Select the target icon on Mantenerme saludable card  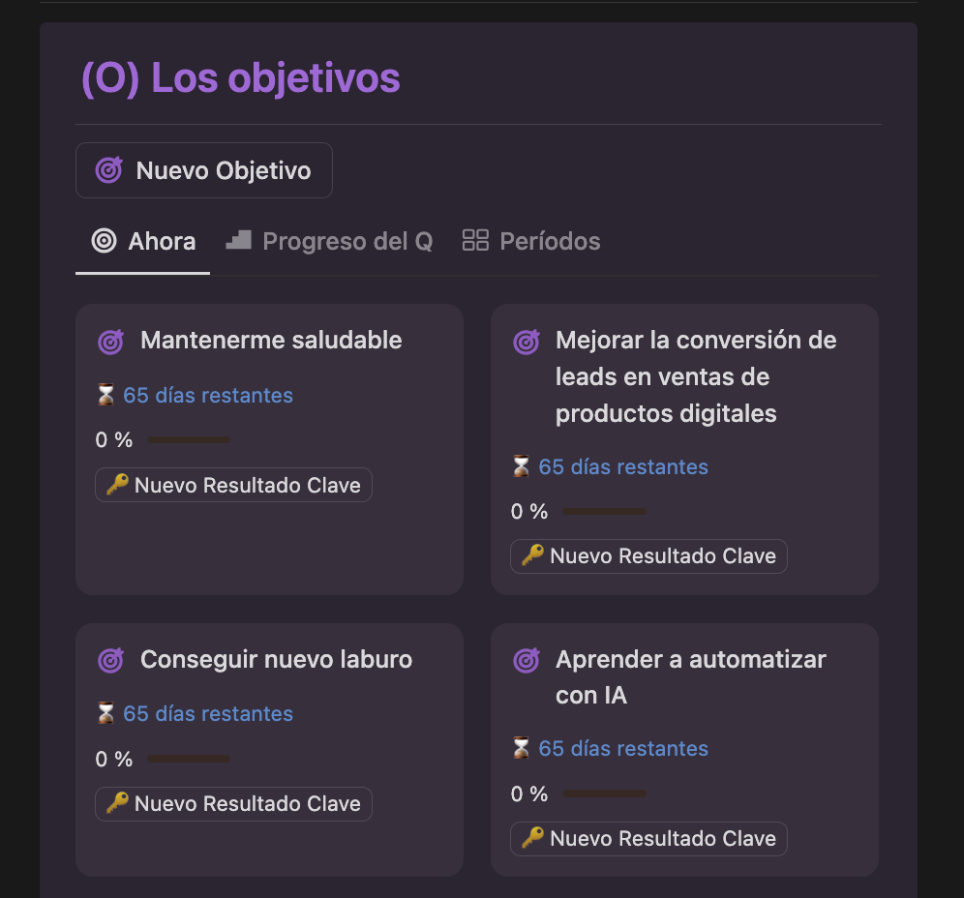tap(110, 341)
